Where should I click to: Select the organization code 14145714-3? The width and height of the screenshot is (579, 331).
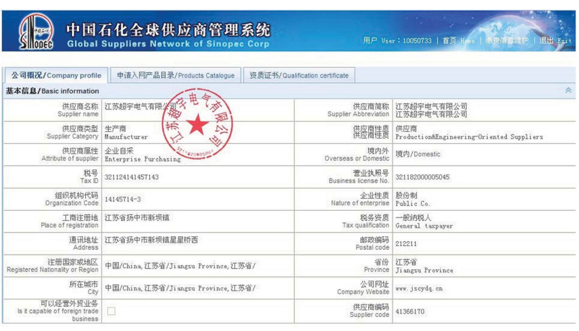click(x=123, y=199)
